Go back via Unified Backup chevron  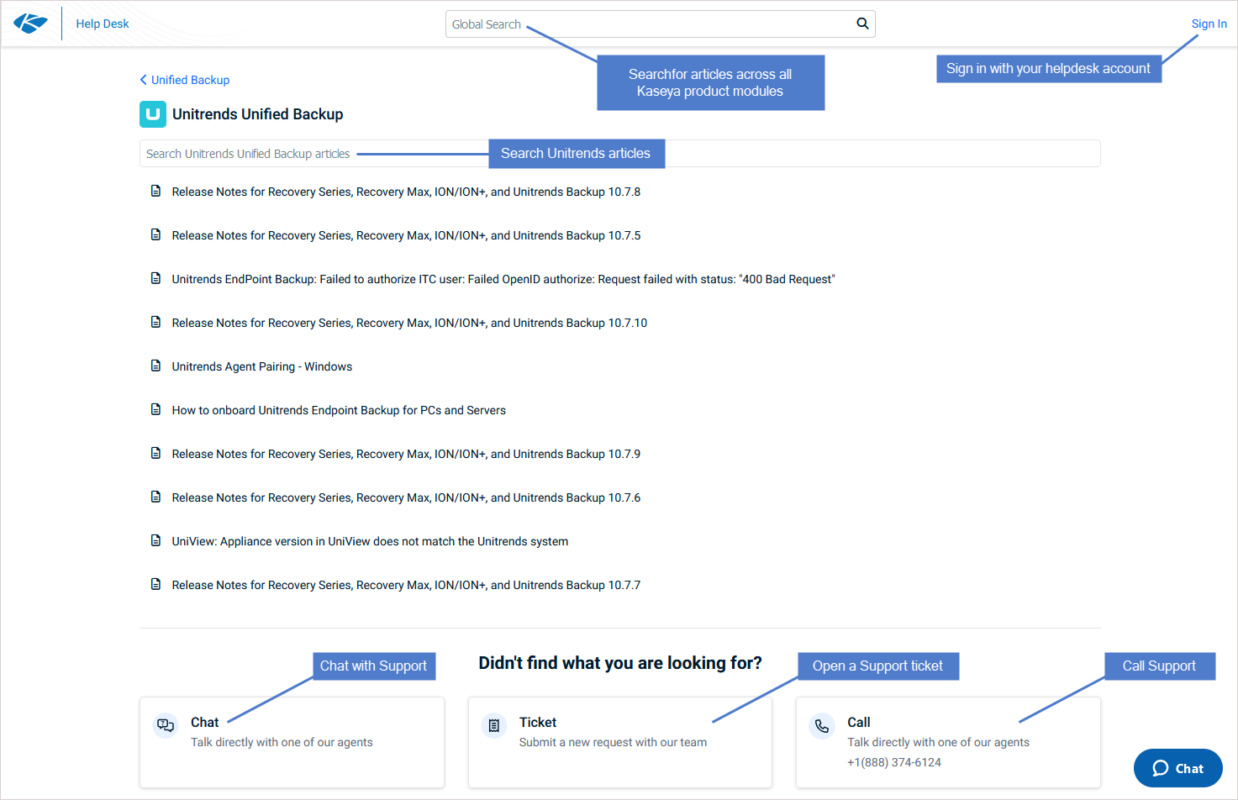143,80
